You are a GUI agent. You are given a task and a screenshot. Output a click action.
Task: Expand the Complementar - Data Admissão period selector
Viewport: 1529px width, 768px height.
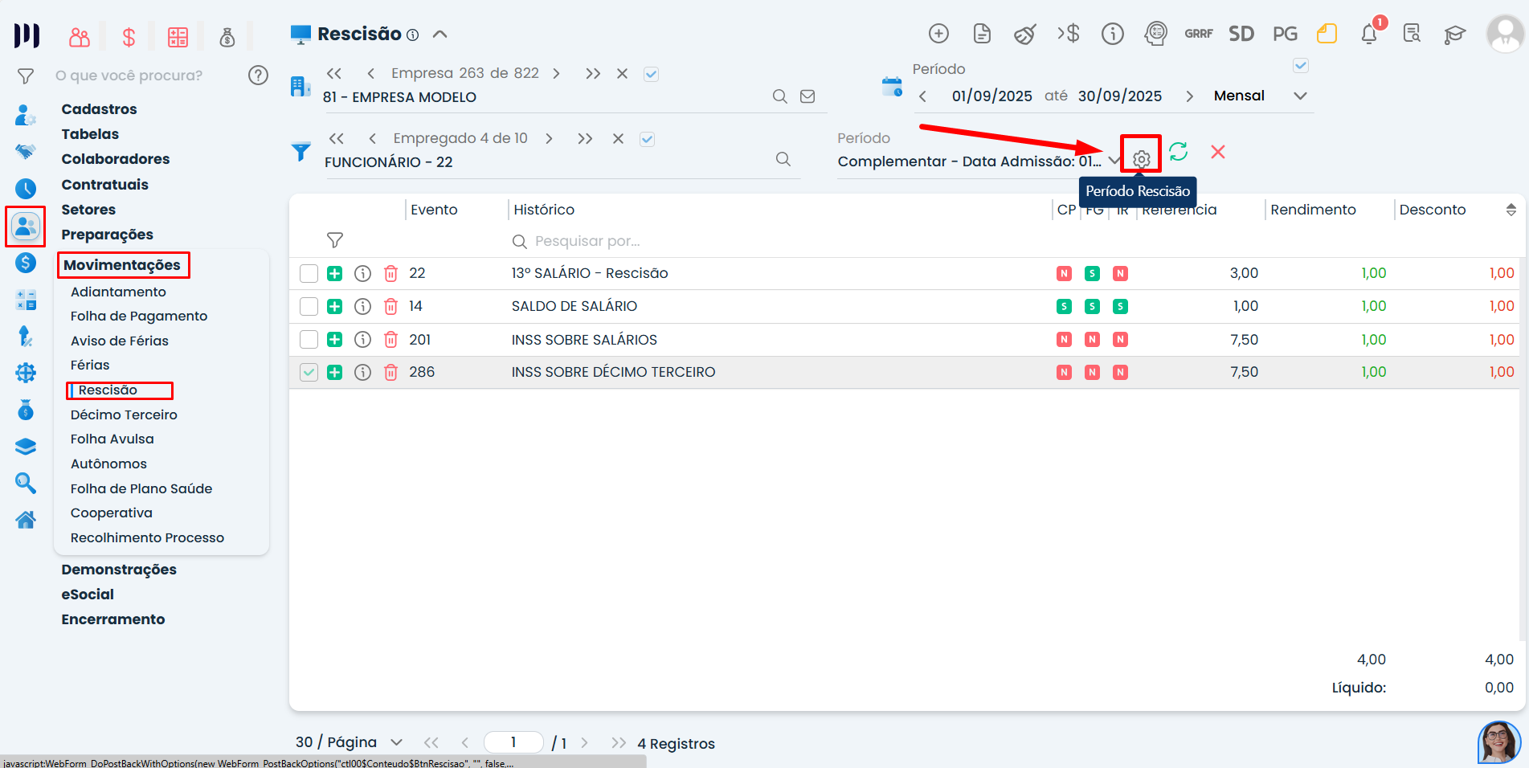pos(1114,161)
